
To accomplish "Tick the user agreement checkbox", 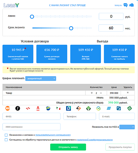I will click(6, 135).
